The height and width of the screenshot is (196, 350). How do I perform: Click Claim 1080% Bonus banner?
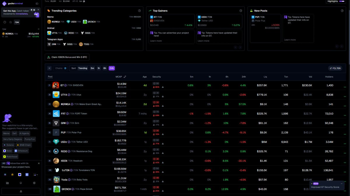coord(68,57)
